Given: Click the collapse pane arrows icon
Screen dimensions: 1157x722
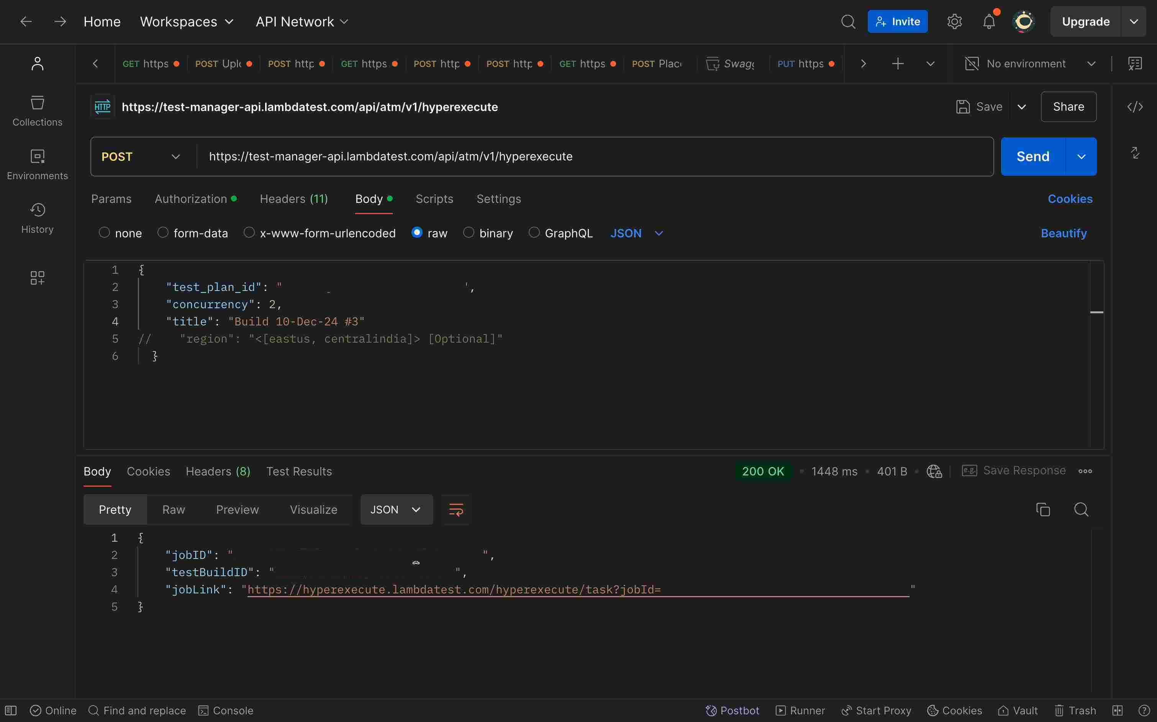Looking at the screenshot, I should click(1134, 153).
